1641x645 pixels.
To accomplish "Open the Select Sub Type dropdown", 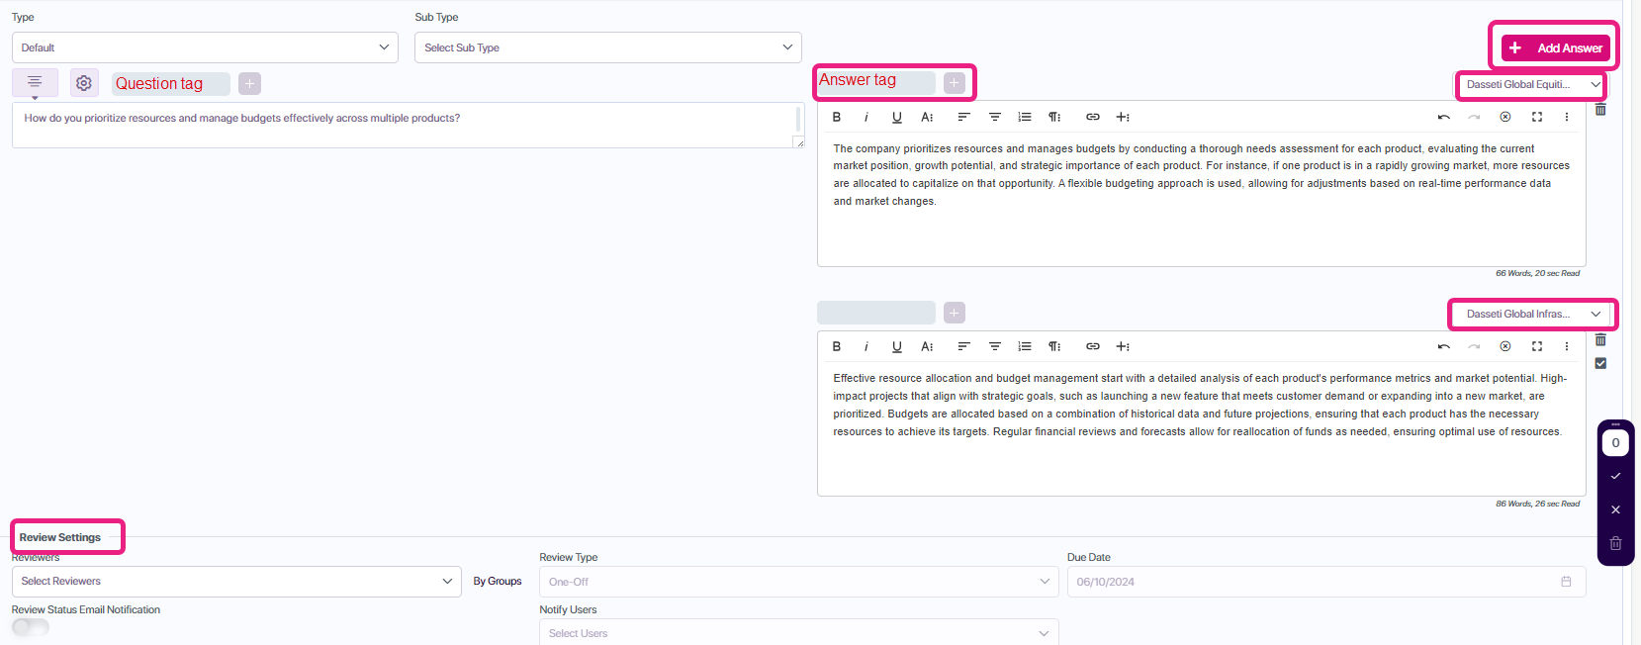I will (x=608, y=47).
